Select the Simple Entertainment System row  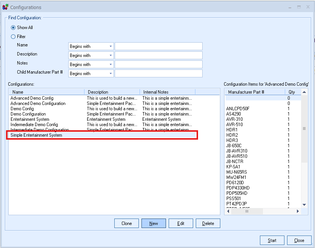click(36, 135)
